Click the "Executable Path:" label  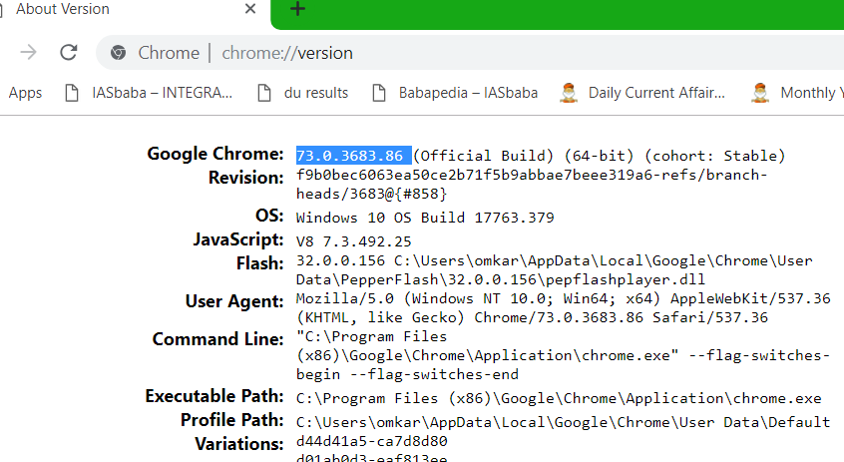click(x=214, y=396)
